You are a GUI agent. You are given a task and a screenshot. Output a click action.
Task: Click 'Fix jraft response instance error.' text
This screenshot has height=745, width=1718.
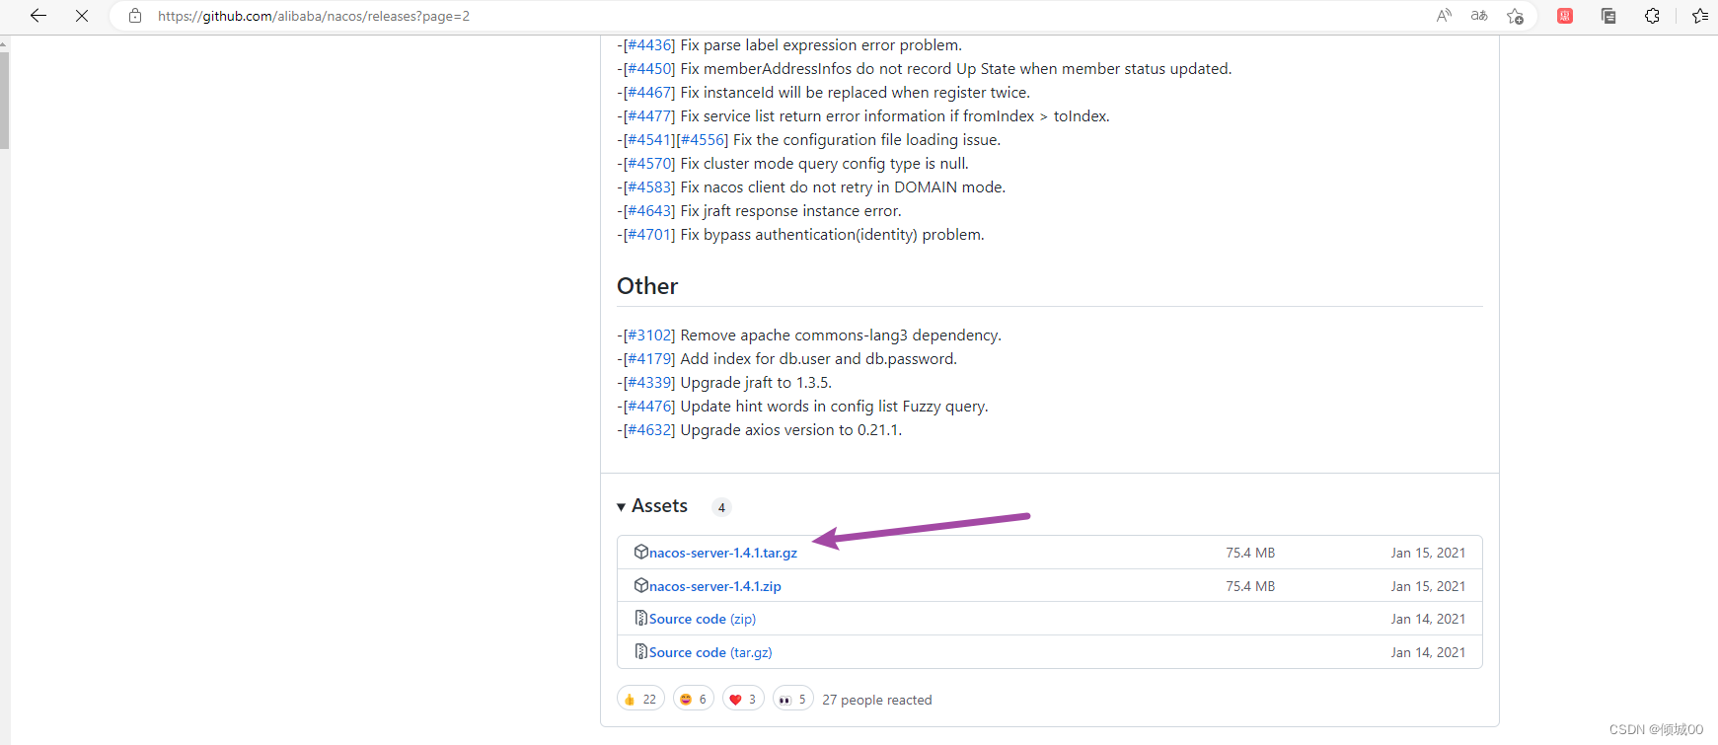(790, 211)
